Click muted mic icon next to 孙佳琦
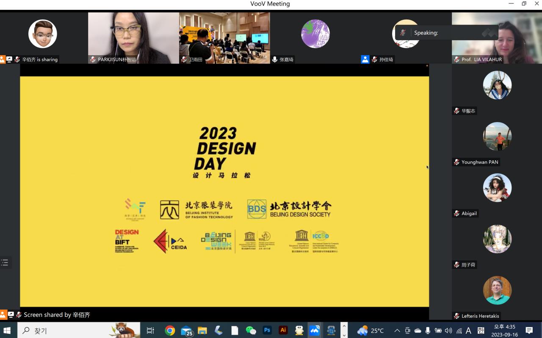This screenshot has height=338, width=542. point(374,60)
